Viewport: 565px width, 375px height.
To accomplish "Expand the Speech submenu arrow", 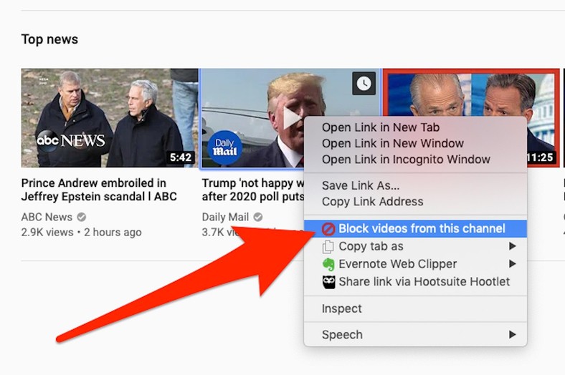I will [512, 335].
